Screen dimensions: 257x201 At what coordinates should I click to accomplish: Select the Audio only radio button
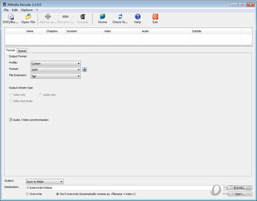[x=41, y=95]
